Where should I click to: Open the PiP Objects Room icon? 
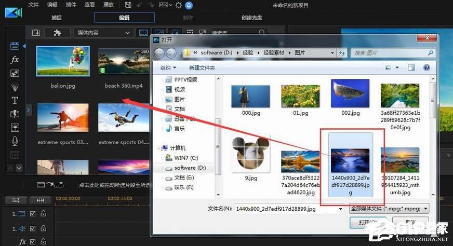tap(15, 73)
